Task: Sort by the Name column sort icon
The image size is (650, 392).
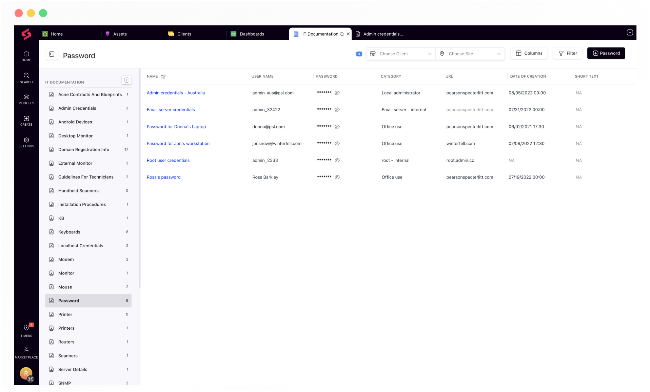Action: click(x=163, y=77)
